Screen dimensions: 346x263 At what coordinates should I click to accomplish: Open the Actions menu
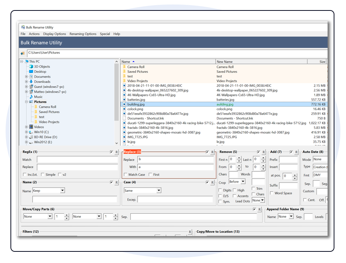pyautogui.click(x=34, y=34)
